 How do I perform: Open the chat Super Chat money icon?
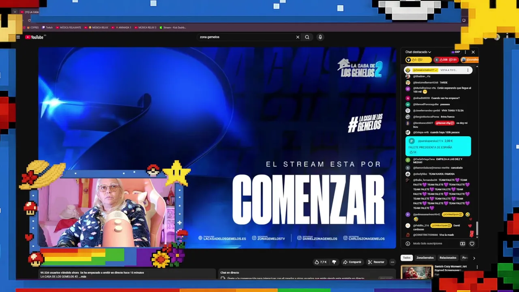[x=463, y=244]
